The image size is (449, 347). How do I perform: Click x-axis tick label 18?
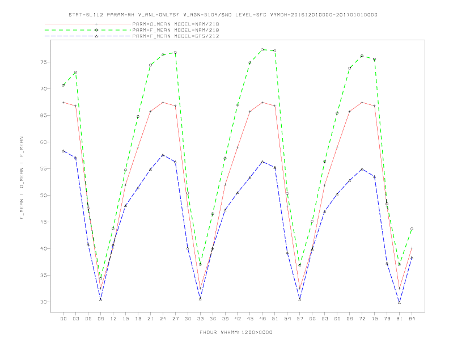(138, 319)
